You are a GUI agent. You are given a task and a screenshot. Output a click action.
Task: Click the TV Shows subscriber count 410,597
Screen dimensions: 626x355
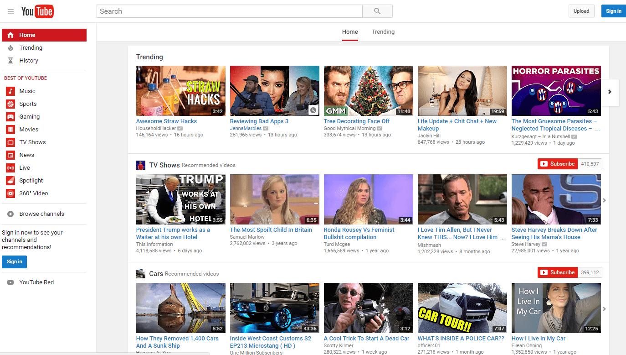tap(590, 164)
